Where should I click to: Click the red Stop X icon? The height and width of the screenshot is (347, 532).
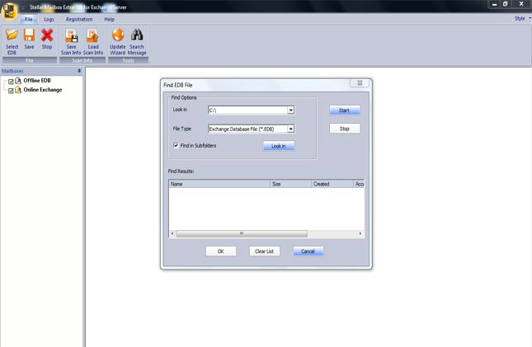click(47, 35)
